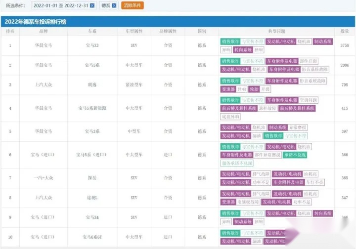
Task: Click 中型车 type in the 宝马3系 row
Action: [134, 131]
